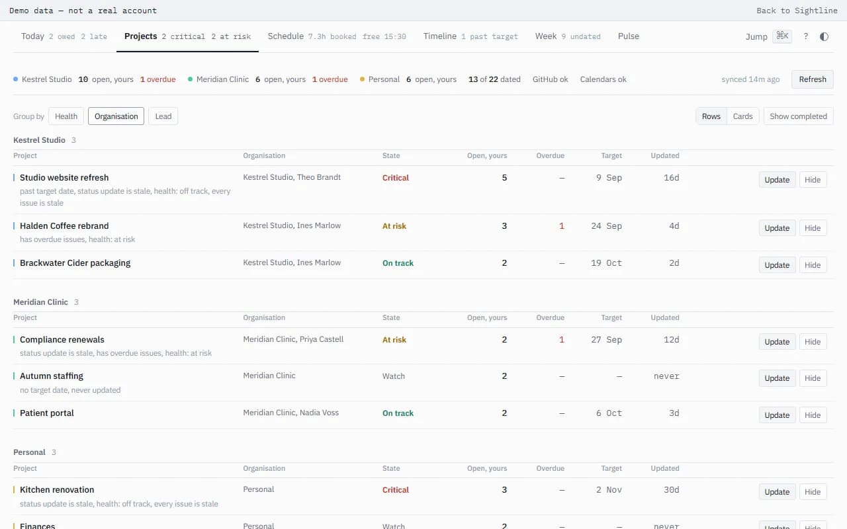
Task: Click the Kestrel Studio summary in the status bar
Action: (x=95, y=79)
